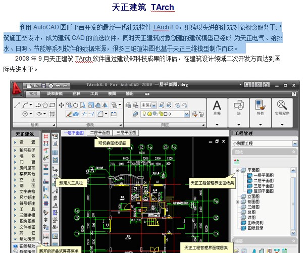Switch to the 常用 ribbon tab
The width and height of the screenshot is (306, 253).
33,94
